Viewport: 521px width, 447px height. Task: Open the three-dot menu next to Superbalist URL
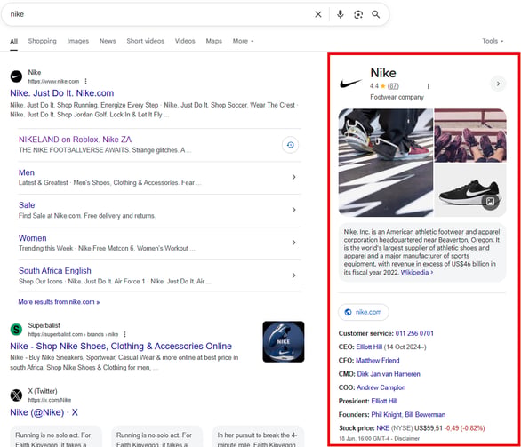pos(125,334)
